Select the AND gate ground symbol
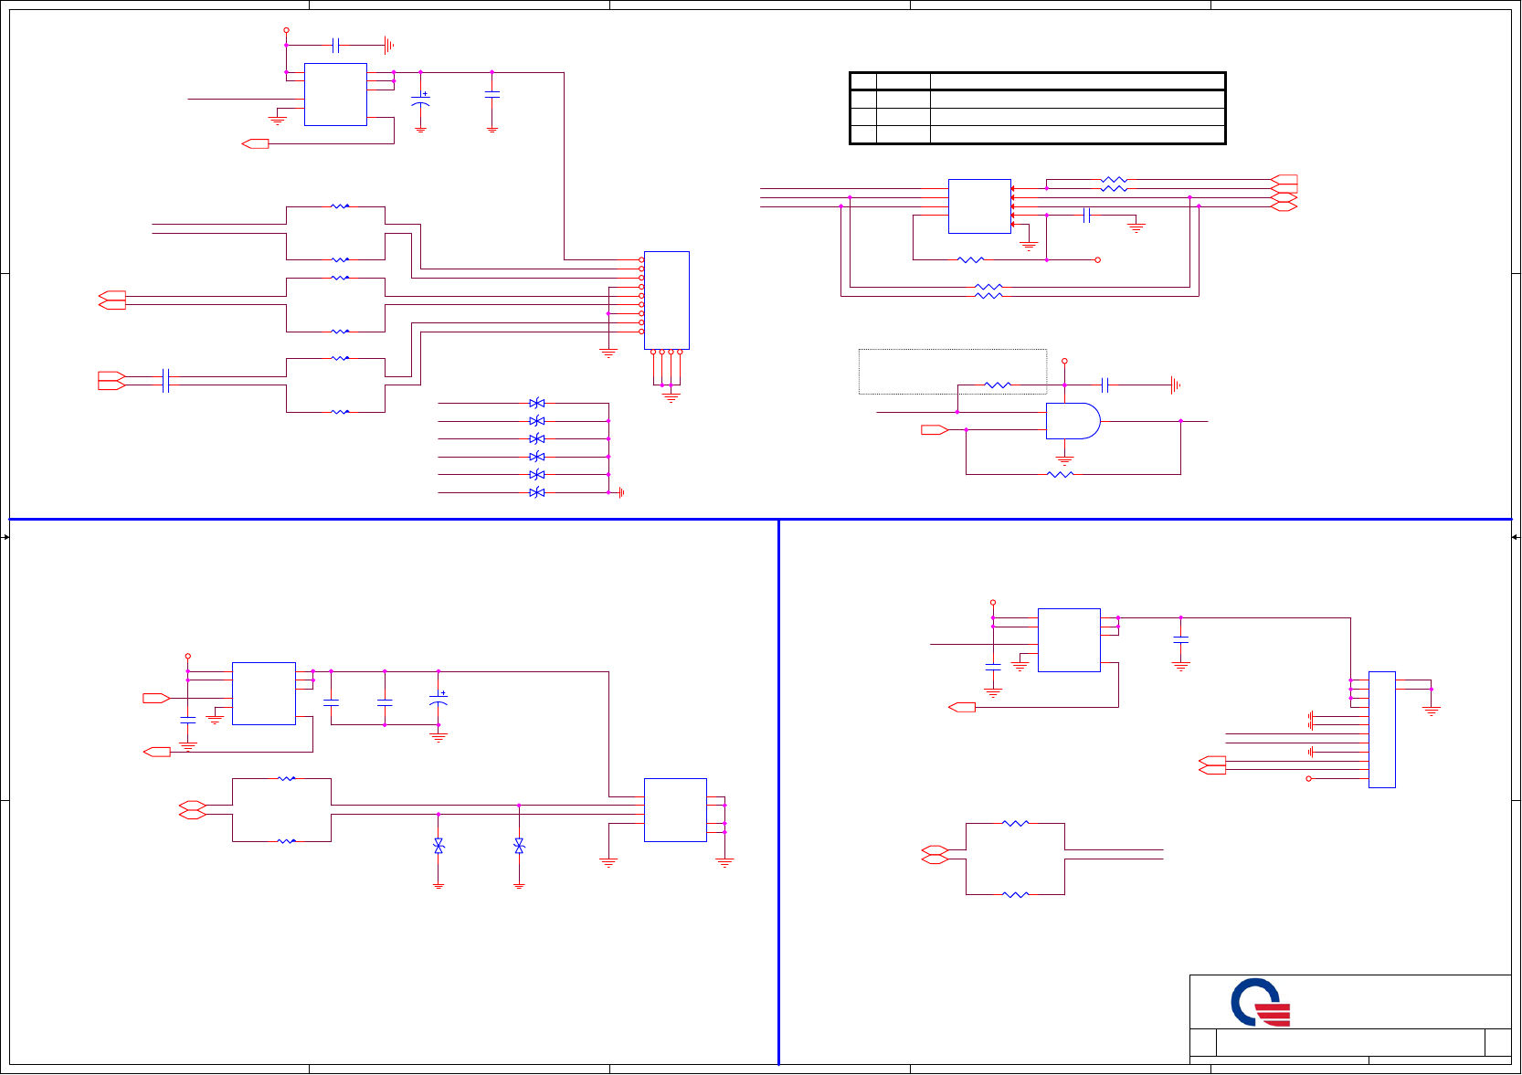 [x=1064, y=461]
